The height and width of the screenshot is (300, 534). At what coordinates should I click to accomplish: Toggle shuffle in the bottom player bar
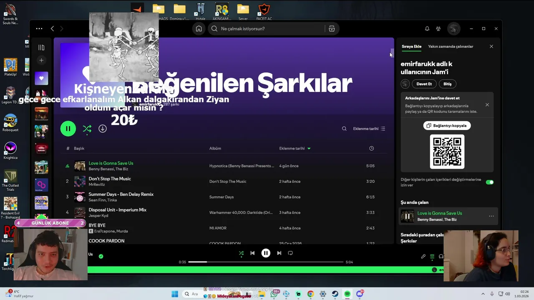click(x=241, y=253)
